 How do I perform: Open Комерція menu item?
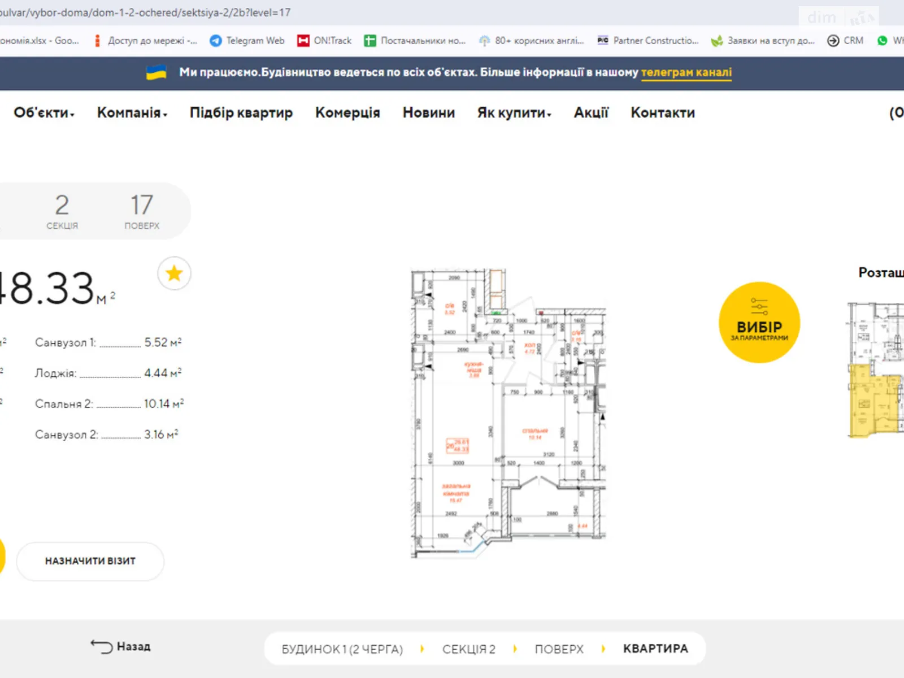pos(347,113)
